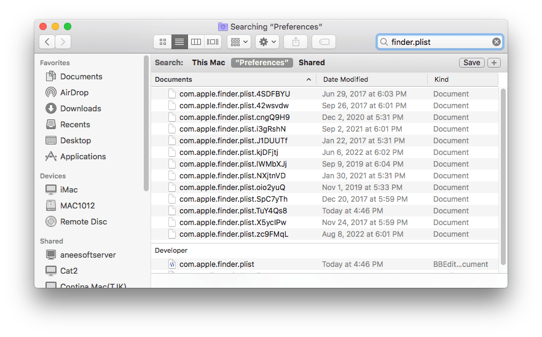Select list view mode
The image size is (542, 337).
click(x=179, y=42)
